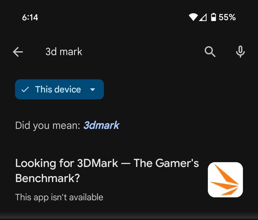Follow the 3dmark spelling suggestion link
Viewport: 258px width, 220px height.
click(101, 125)
